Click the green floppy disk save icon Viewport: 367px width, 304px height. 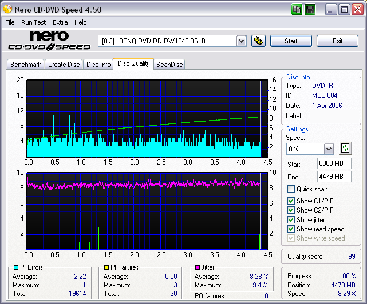[310, 9]
